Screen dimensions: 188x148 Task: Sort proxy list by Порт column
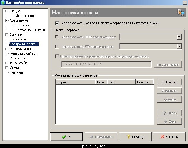(x=101, y=82)
